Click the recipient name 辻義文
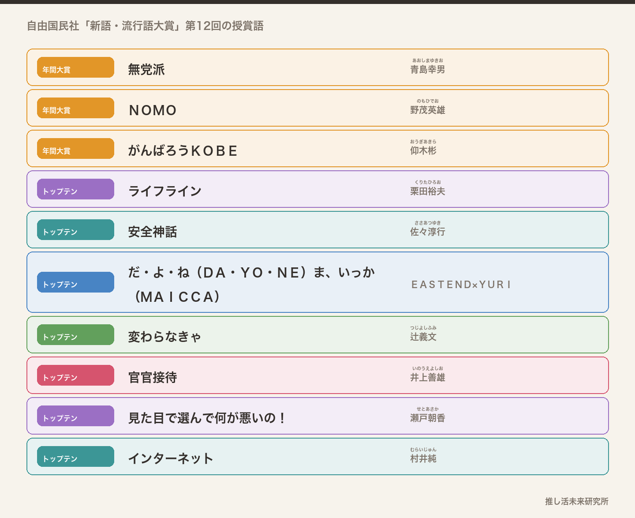Screen dimensions: 635x518 click(423, 337)
